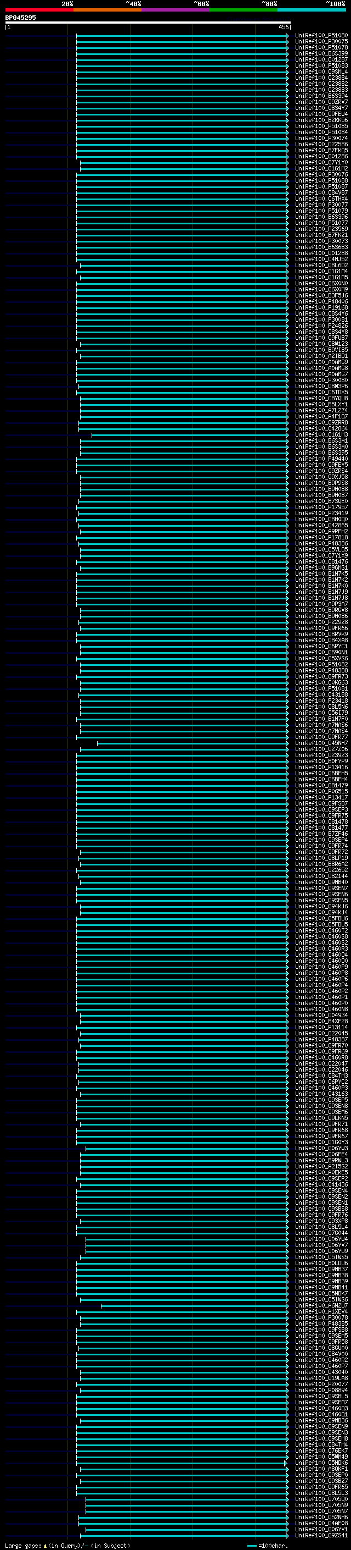Select UniRef100_Q8L5L3 label

(x=321, y=1493)
